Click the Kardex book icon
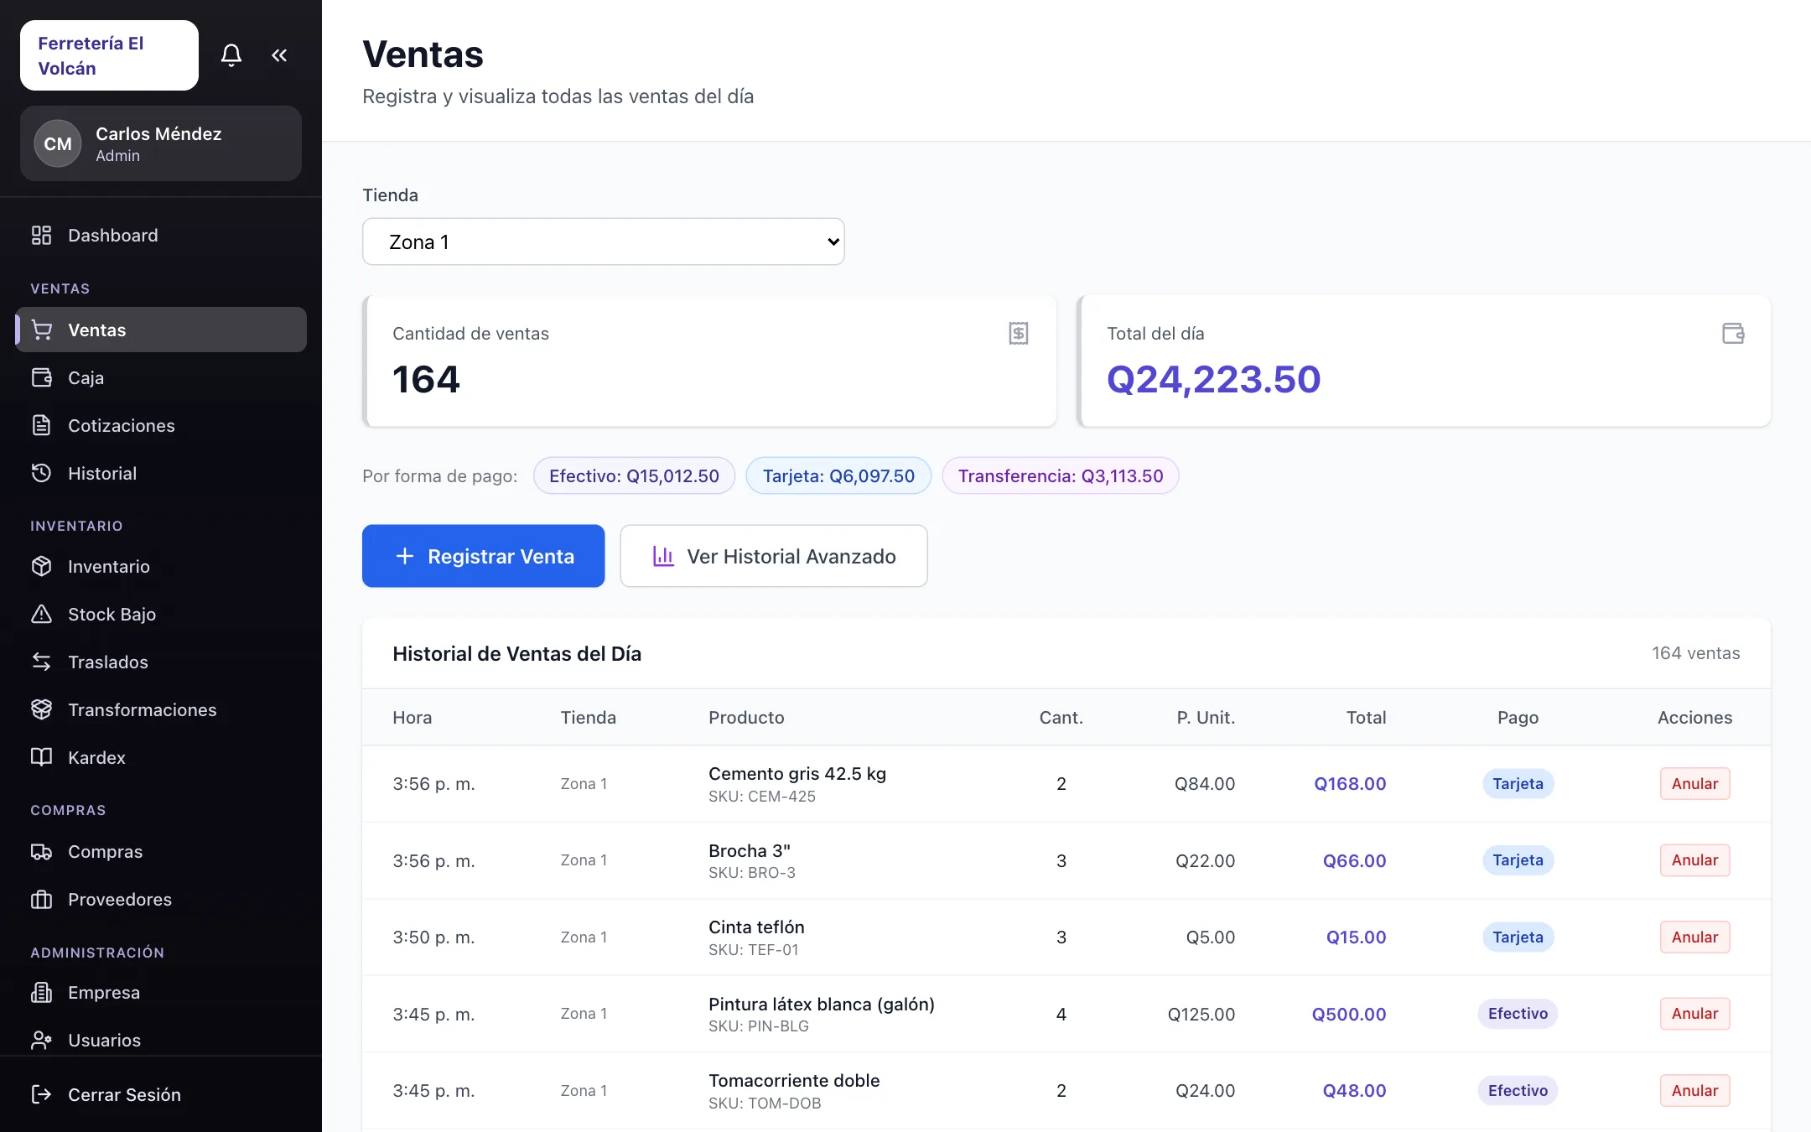This screenshot has height=1132, width=1811. [41, 758]
